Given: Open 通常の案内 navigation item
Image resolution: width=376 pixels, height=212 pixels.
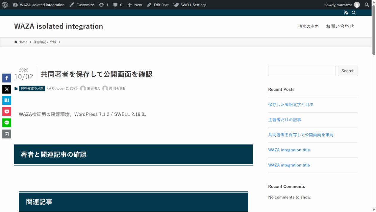Looking at the screenshot, I should pos(308,26).
